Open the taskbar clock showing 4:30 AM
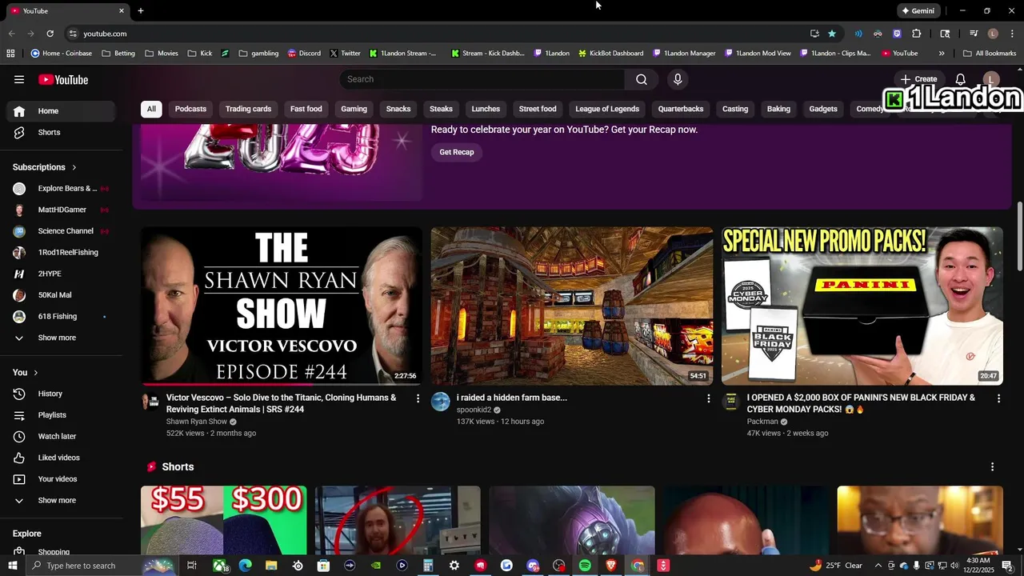 coord(978,566)
